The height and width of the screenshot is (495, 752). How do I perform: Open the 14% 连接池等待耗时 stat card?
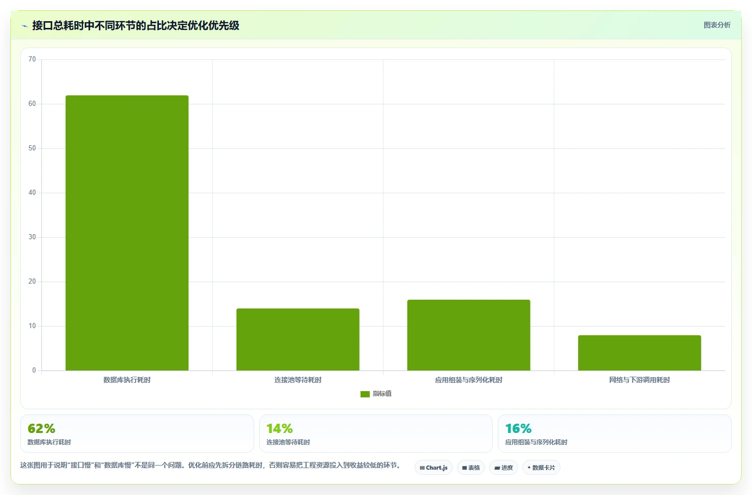coord(376,434)
